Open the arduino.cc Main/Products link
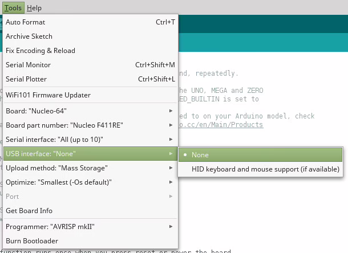The height and width of the screenshot is (253, 348). (x=221, y=125)
